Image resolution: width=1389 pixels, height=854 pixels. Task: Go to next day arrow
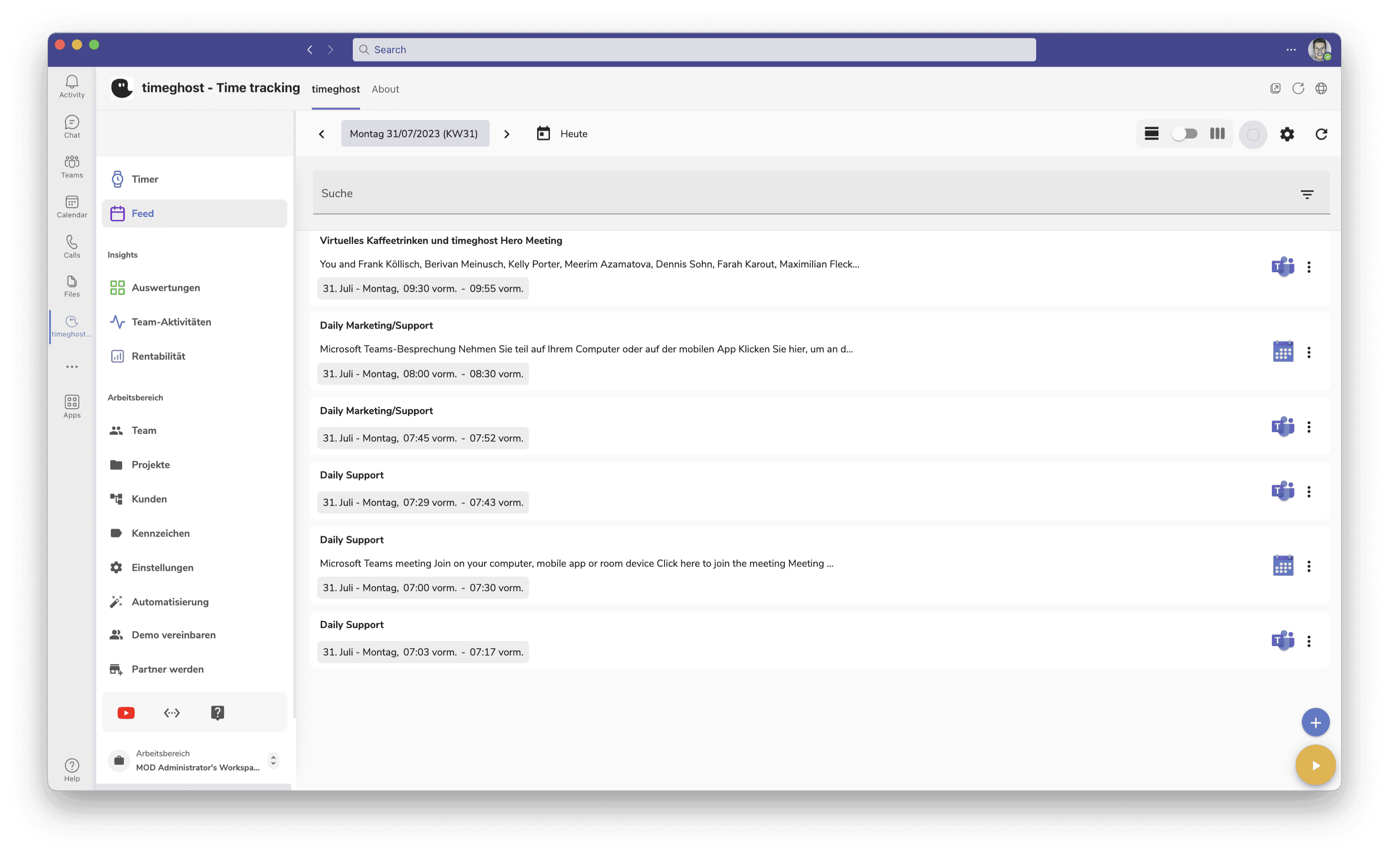pos(506,134)
